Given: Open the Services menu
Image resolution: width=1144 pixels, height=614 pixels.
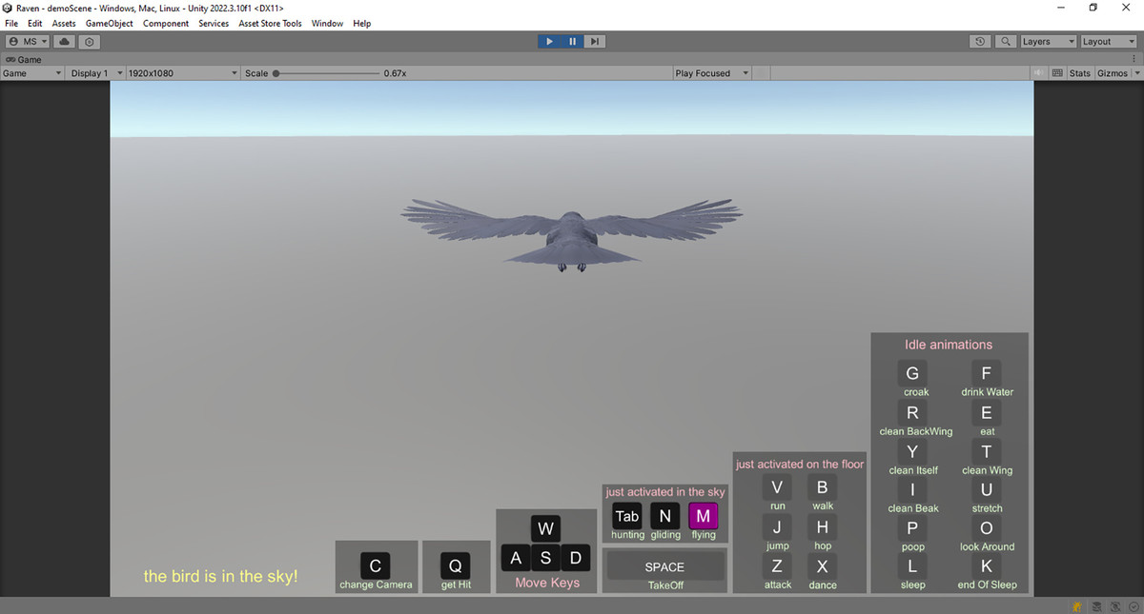Looking at the screenshot, I should [x=214, y=23].
